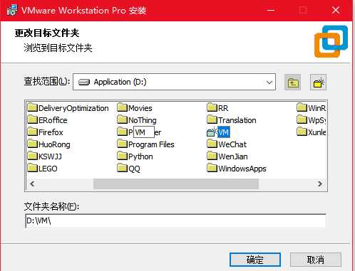Screen dimensions: 355x271
Task: Confirm with the 确定 button
Action: click(x=255, y=260)
